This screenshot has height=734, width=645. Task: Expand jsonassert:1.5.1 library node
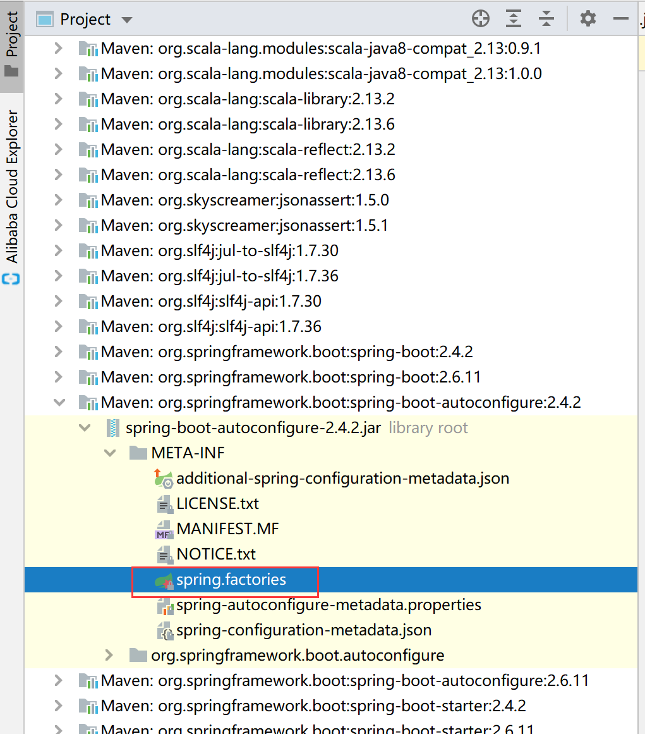click(59, 225)
